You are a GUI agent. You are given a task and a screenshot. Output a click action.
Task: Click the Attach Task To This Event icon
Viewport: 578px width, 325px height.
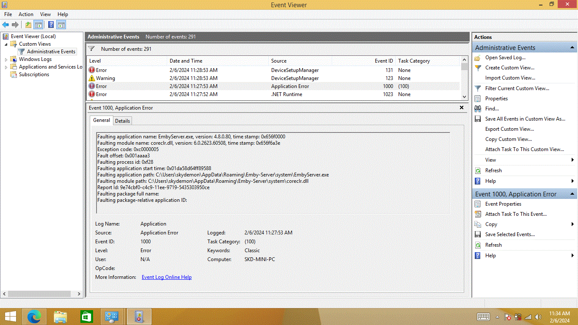pyautogui.click(x=478, y=214)
